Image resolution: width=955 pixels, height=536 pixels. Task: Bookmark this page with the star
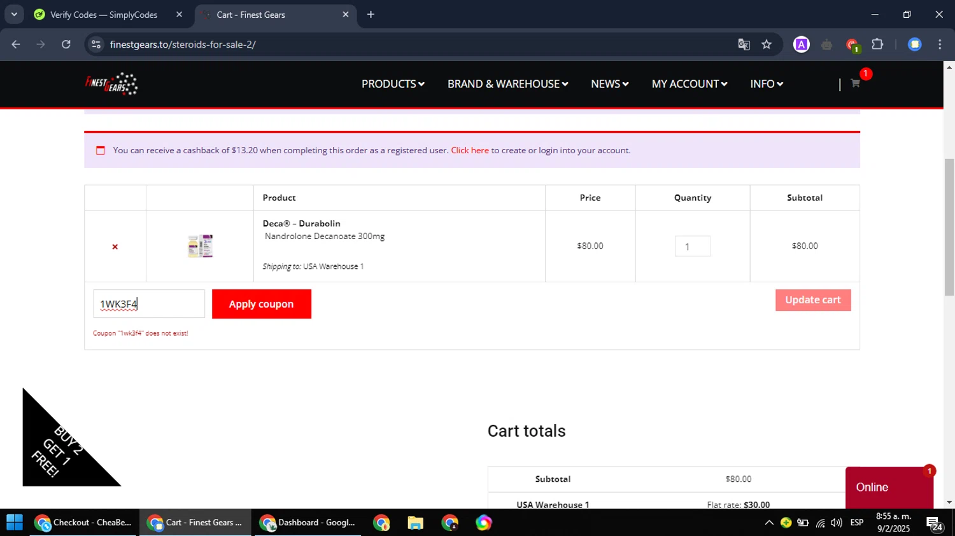click(767, 45)
